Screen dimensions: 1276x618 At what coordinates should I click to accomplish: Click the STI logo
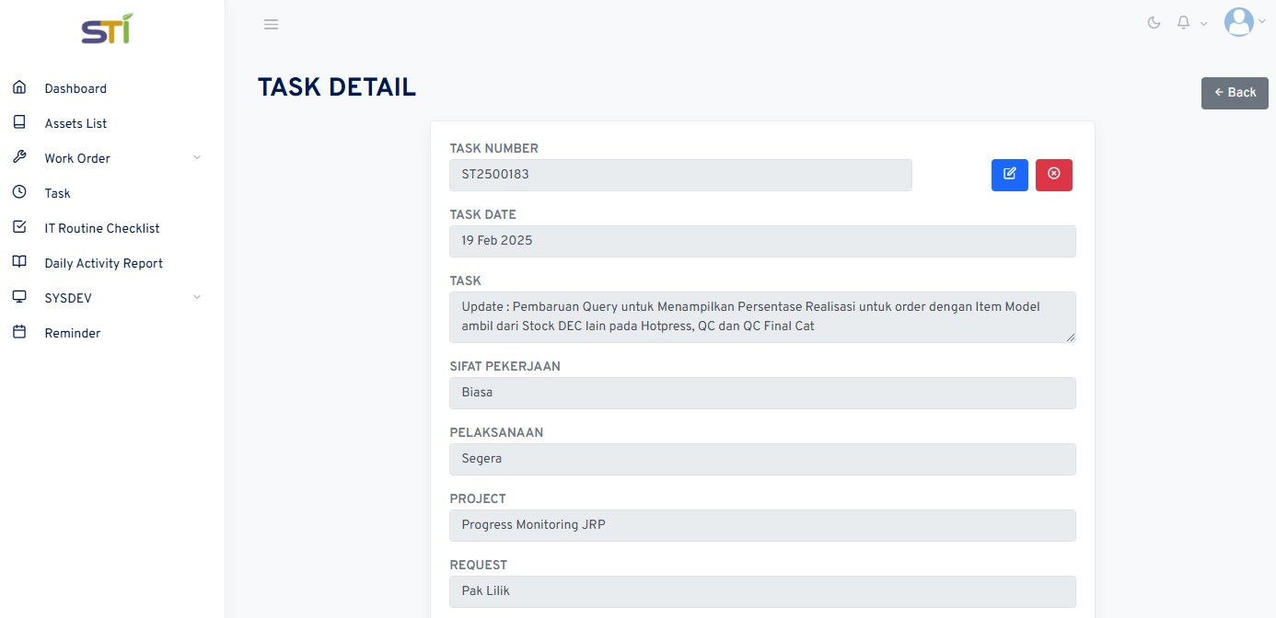pos(107,29)
